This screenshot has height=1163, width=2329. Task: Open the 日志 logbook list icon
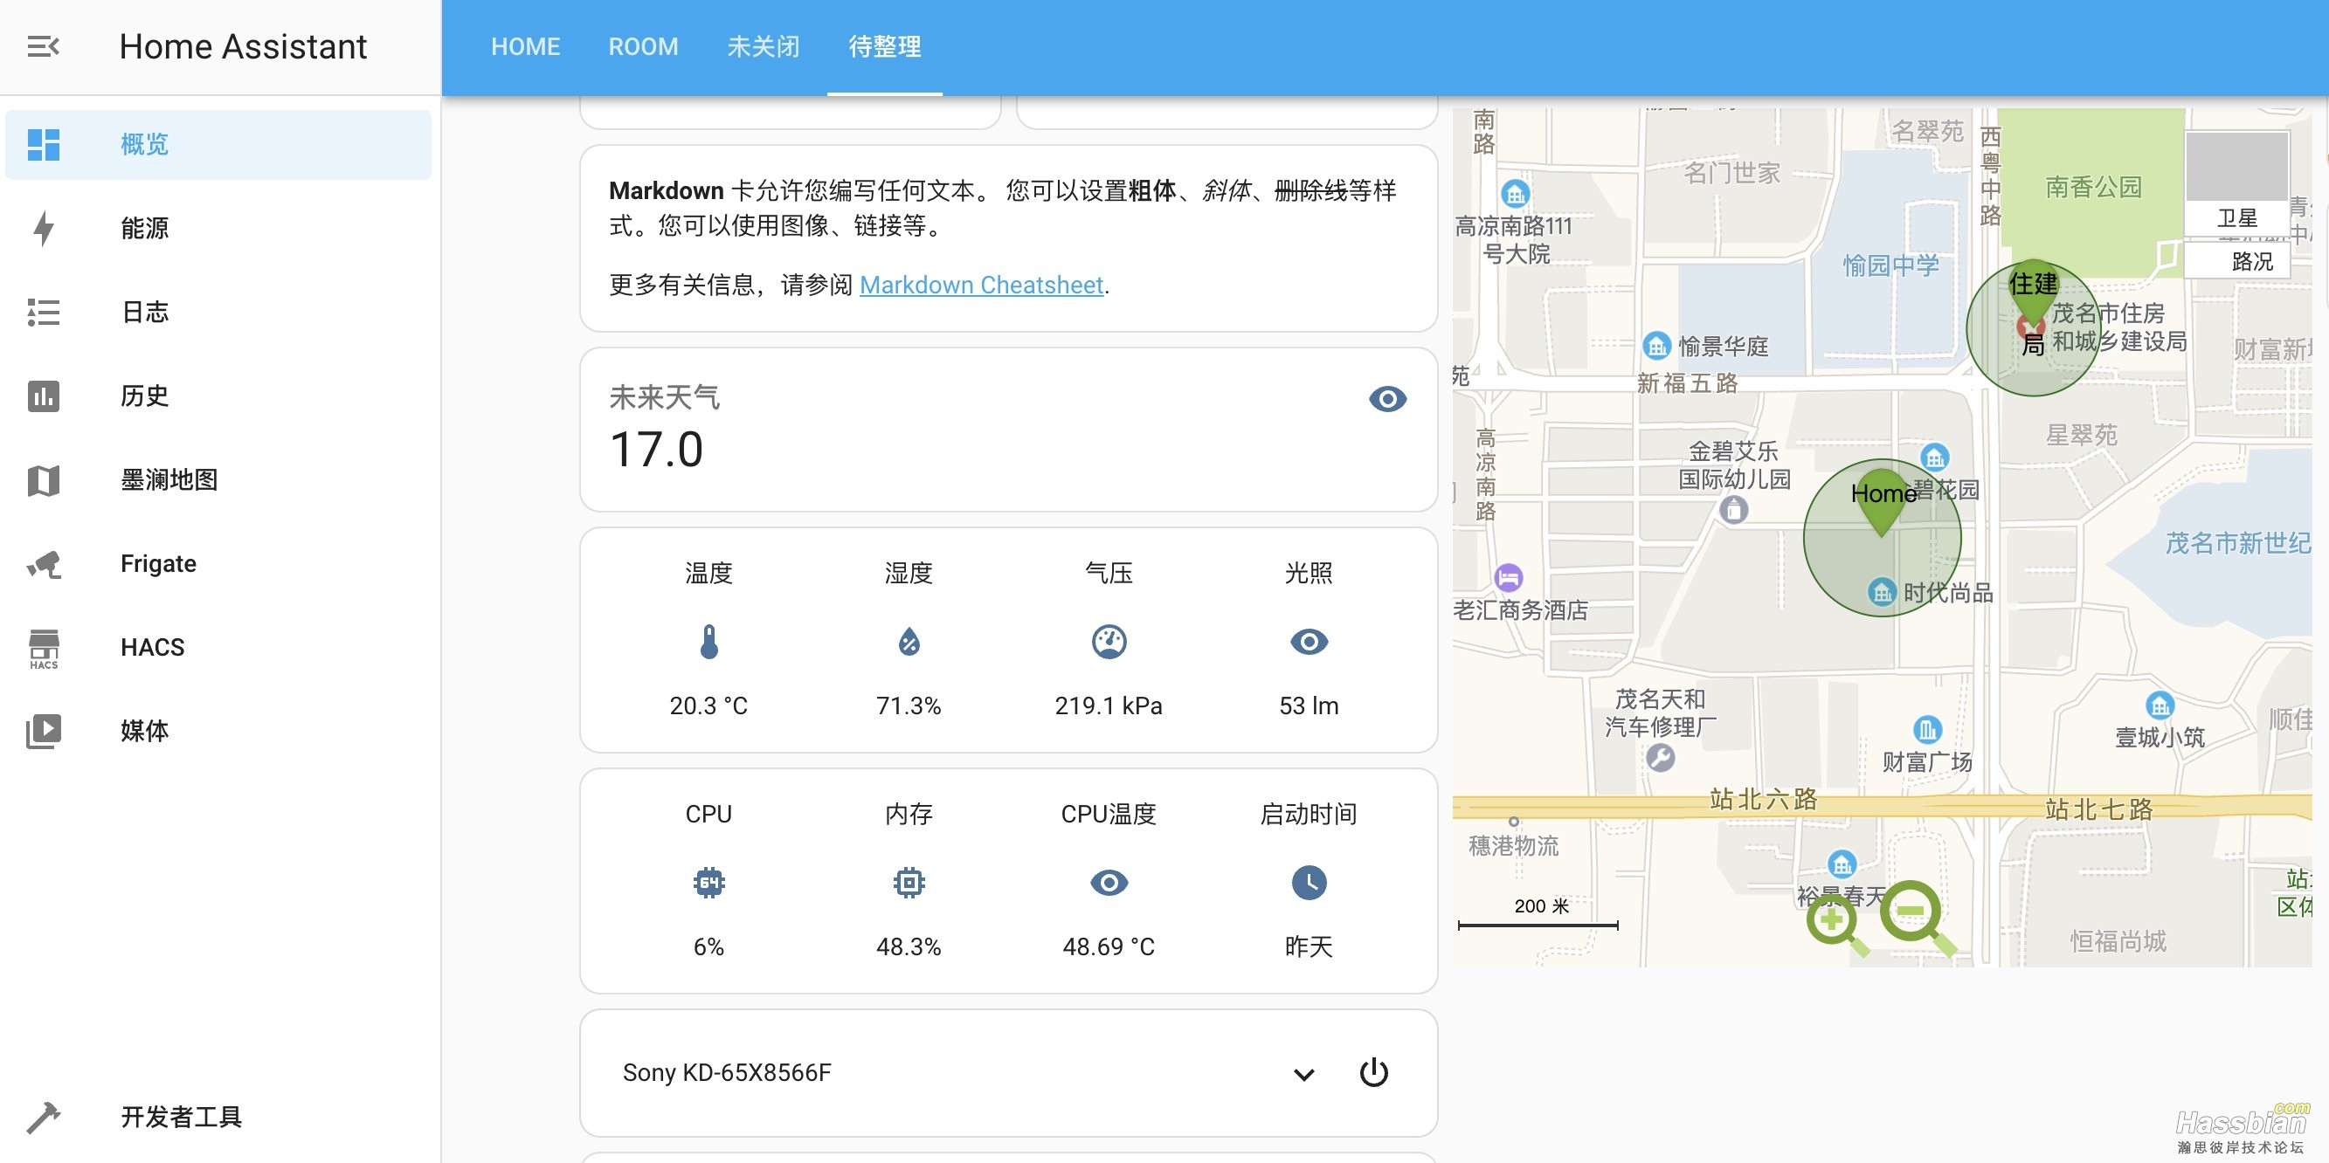click(44, 313)
